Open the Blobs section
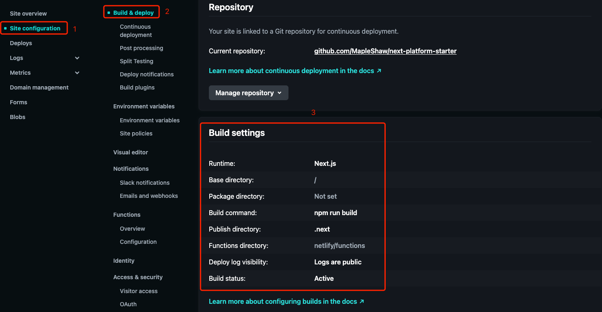This screenshot has height=312, width=602. click(18, 117)
